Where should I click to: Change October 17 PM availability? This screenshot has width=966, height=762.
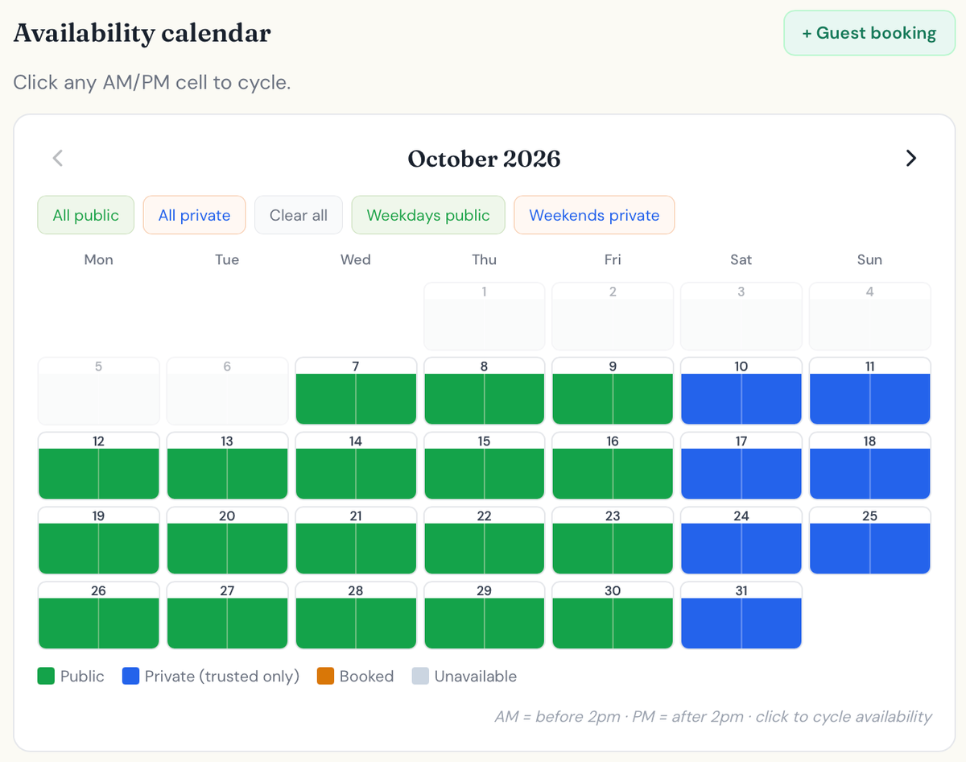(771, 474)
